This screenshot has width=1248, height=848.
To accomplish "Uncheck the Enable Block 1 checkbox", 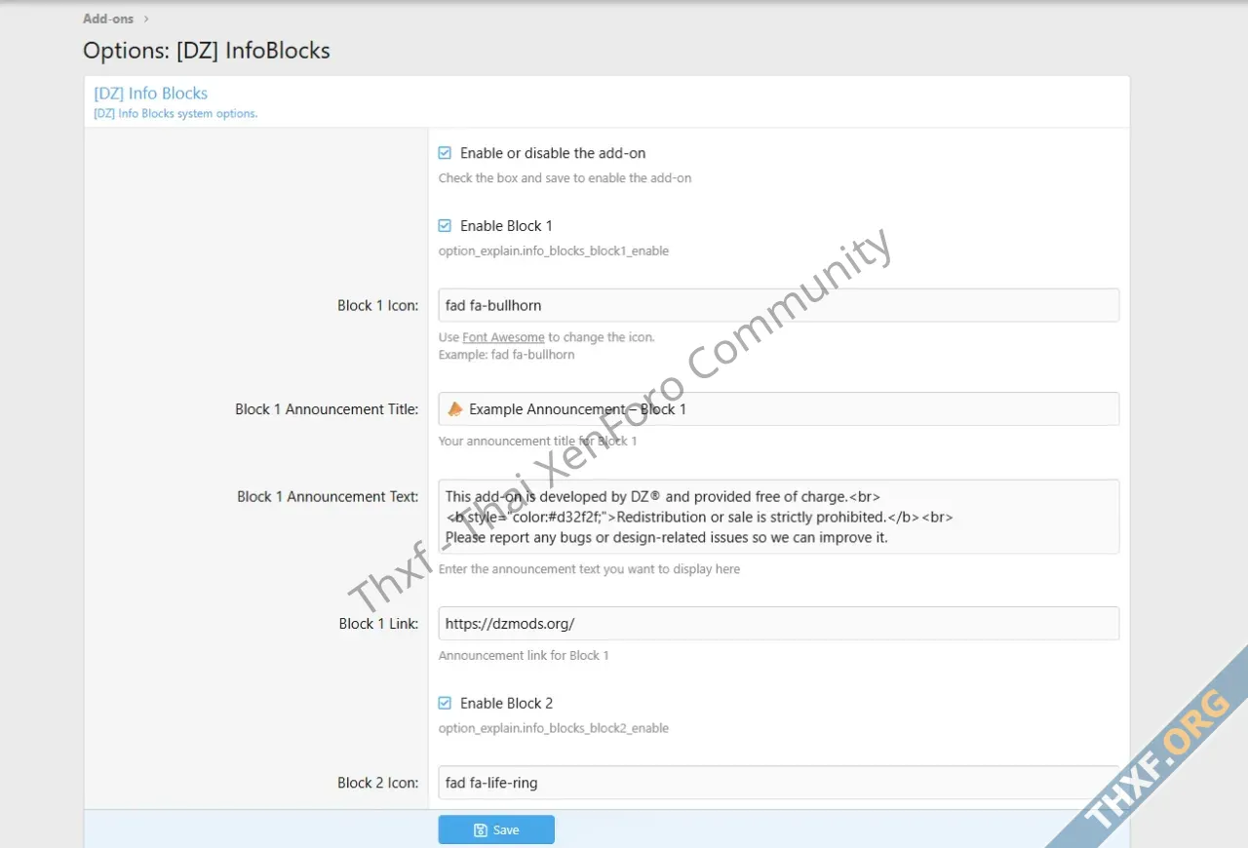I will 445,226.
